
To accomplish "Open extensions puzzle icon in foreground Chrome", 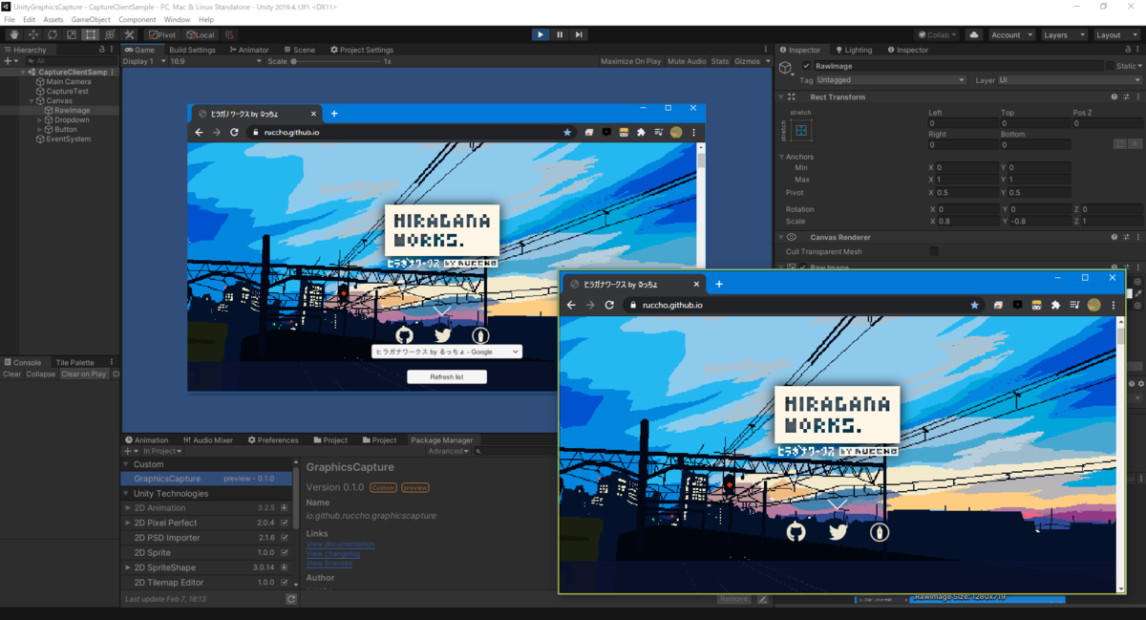I will click(x=1055, y=305).
